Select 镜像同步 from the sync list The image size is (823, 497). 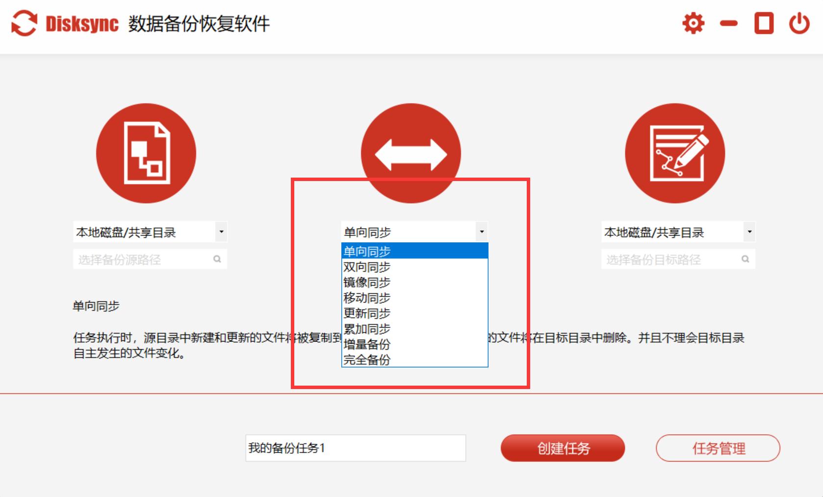(367, 282)
